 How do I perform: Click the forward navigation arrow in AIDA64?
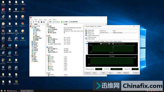coord(33,22)
